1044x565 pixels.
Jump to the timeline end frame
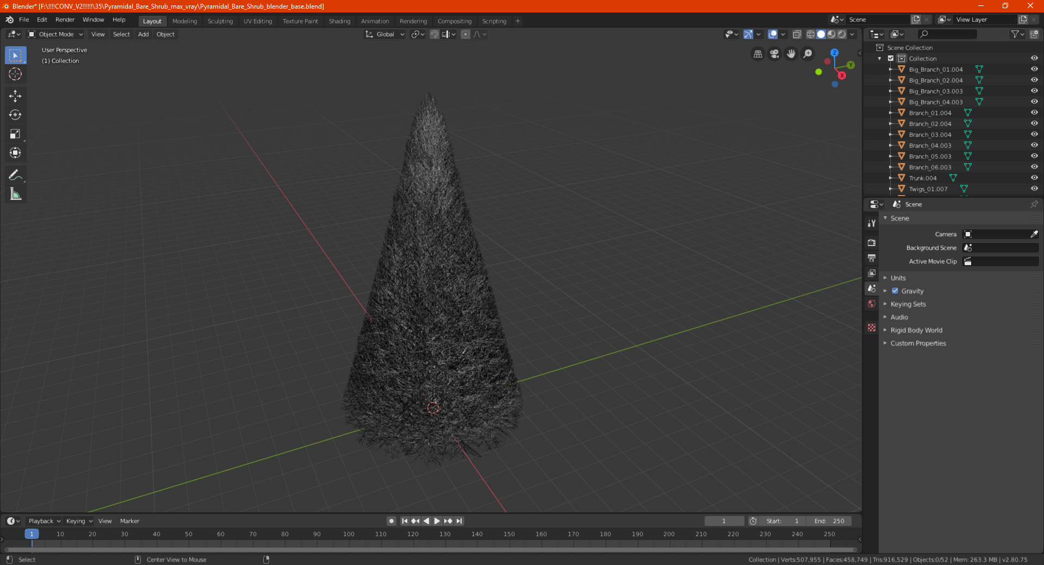tap(459, 521)
